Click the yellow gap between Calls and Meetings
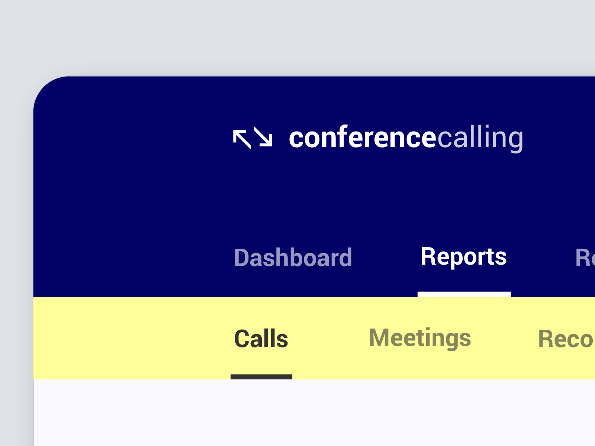The height and width of the screenshot is (446, 595). click(328, 338)
